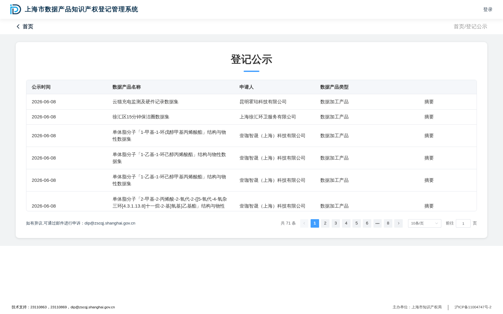Click 上海市数据产品知识产权登记管理系统 site title

tap(81, 9)
